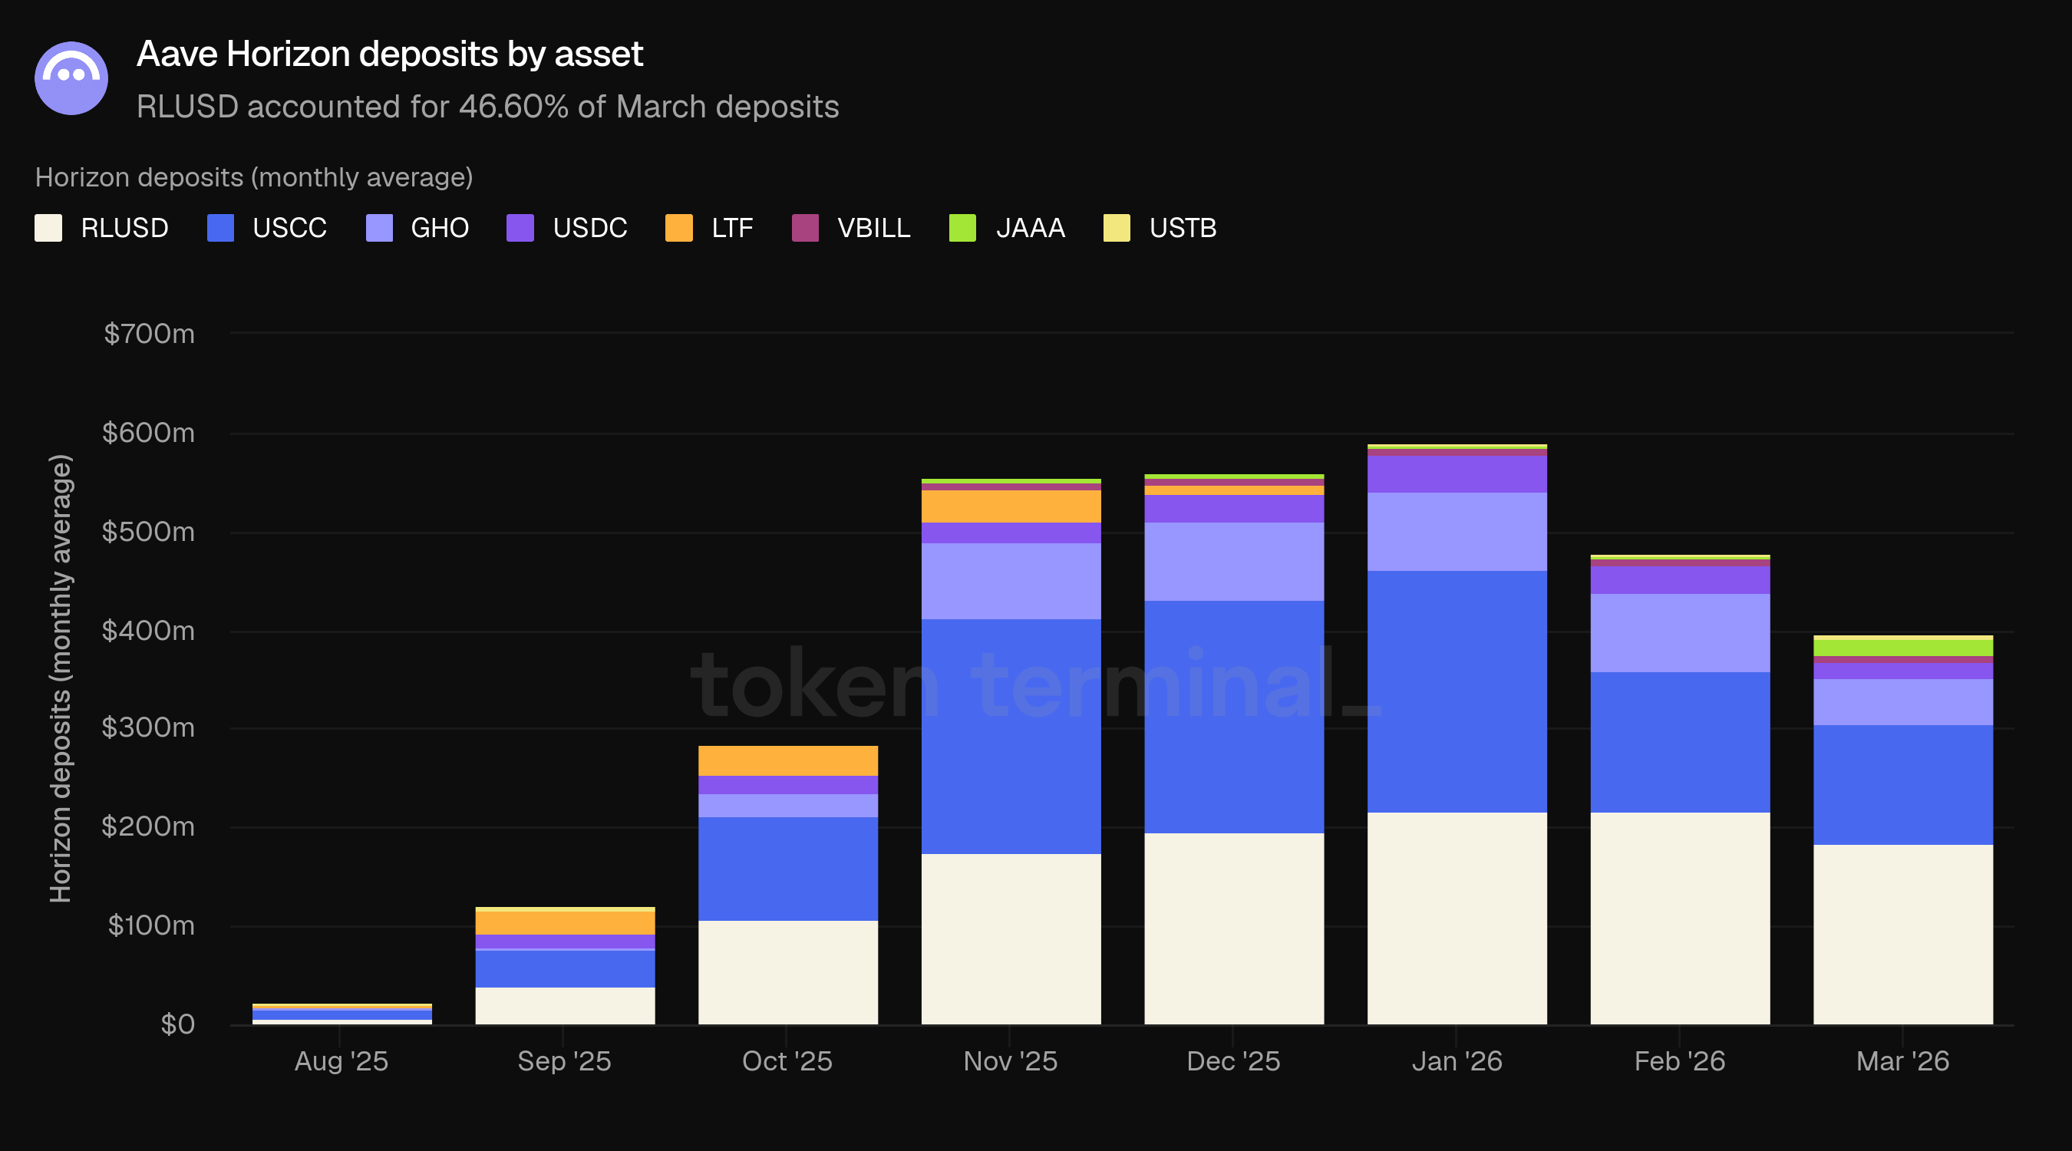Image resolution: width=2072 pixels, height=1151 pixels.
Task: Click the Mar '26 JAAA green segment
Action: pyautogui.click(x=1902, y=648)
